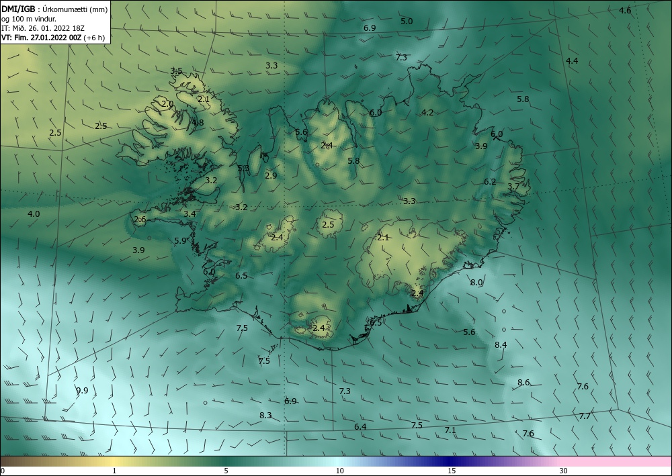This screenshot has width=672, height=476.
Task: Click the 3.4 value label
Action: 190,214
